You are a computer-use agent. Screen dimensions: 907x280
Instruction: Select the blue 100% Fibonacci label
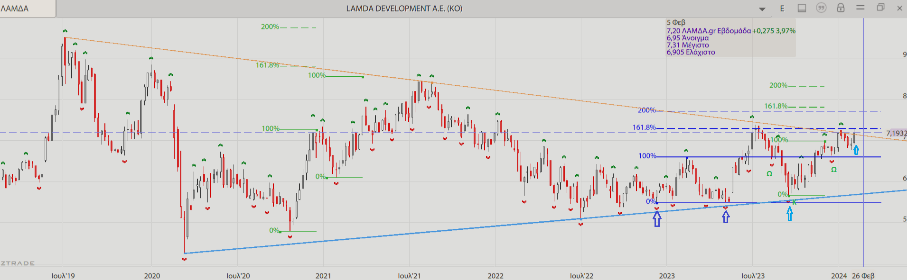tap(647, 156)
